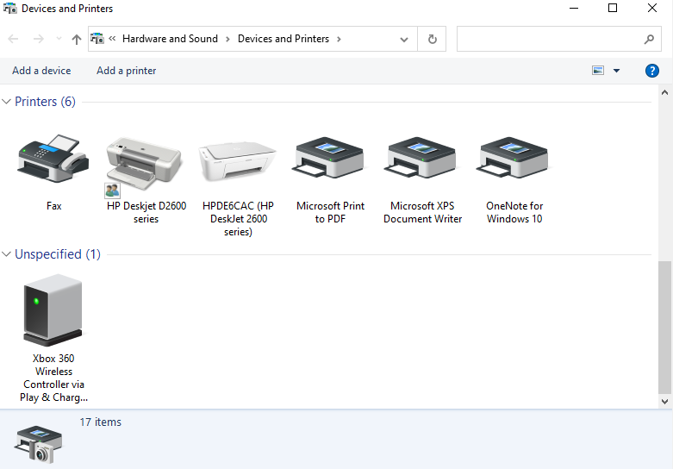Minimize the Devices and Printers window
The image size is (673, 469).
tap(574, 8)
